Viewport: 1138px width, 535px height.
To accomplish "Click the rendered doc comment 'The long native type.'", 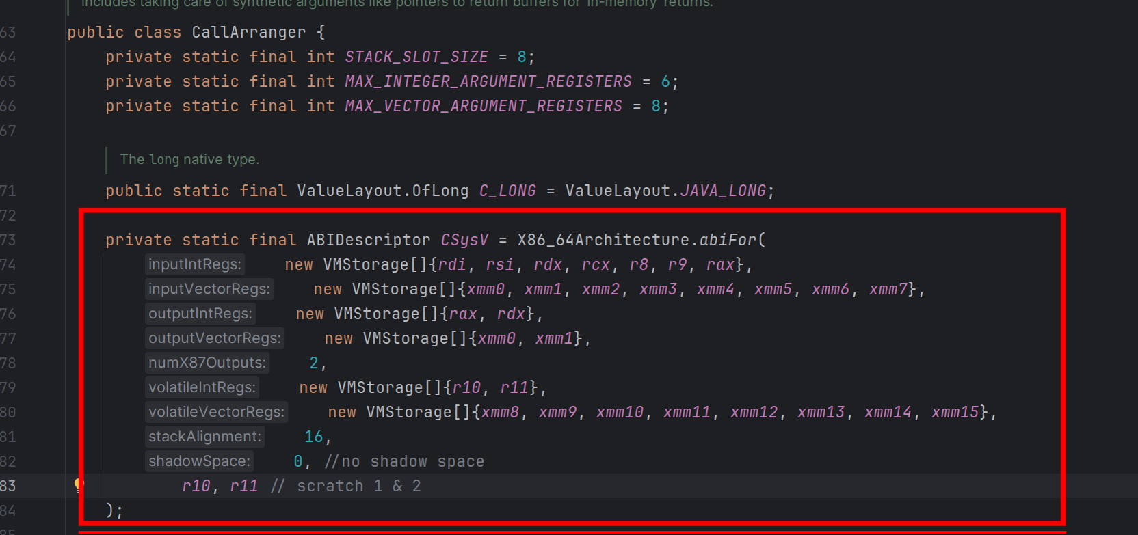I will tap(189, 159).
